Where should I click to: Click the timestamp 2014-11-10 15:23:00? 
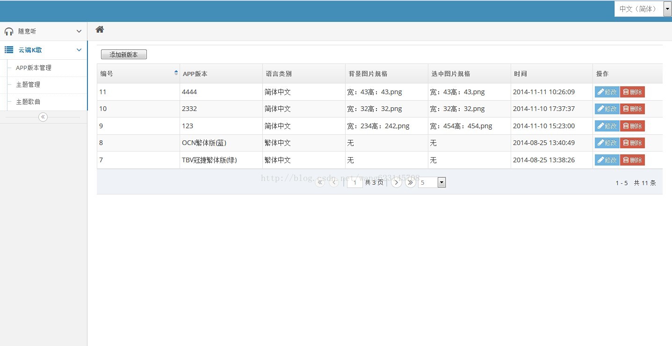pos(544,126)
